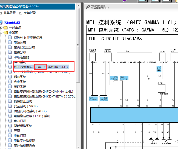Click open-folder icon of 电路图

(x=5, y=33)
